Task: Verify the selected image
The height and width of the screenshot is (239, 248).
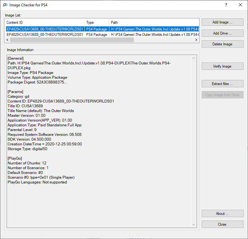Action: point(222,66)
